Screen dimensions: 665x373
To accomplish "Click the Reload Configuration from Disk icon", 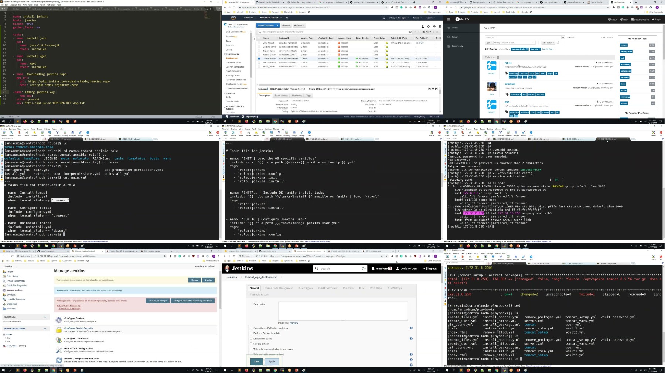I will [x=59, y=360].
